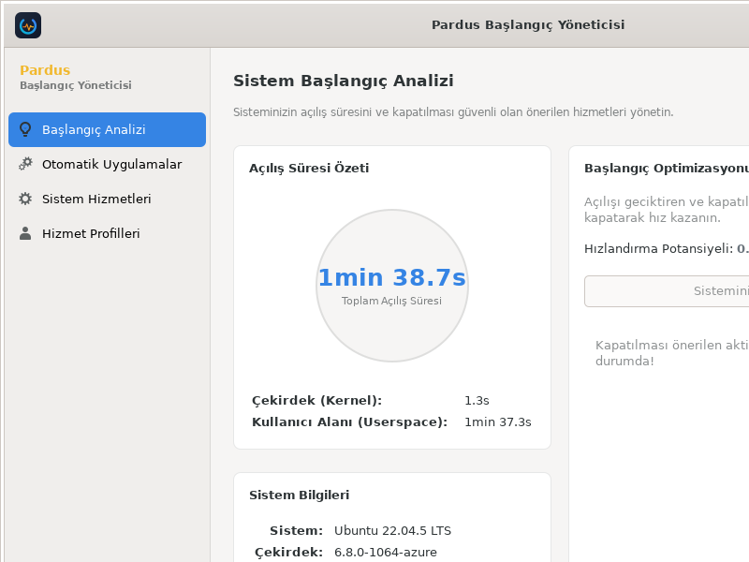Click the cog icon beside Sistem Hizmetleri
The height and width of the screenshot is (562, 749).
[25, 199]
